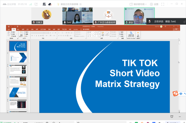Click the shirt skin icon at bottom right
The width and height of the screenshot is (186, 123).
click(x=171, y=117)
